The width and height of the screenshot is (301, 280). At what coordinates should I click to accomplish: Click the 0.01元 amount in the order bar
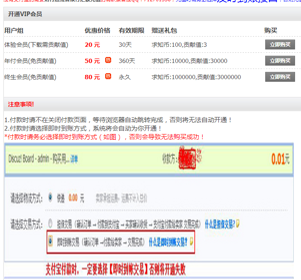(x=280, y=159)
